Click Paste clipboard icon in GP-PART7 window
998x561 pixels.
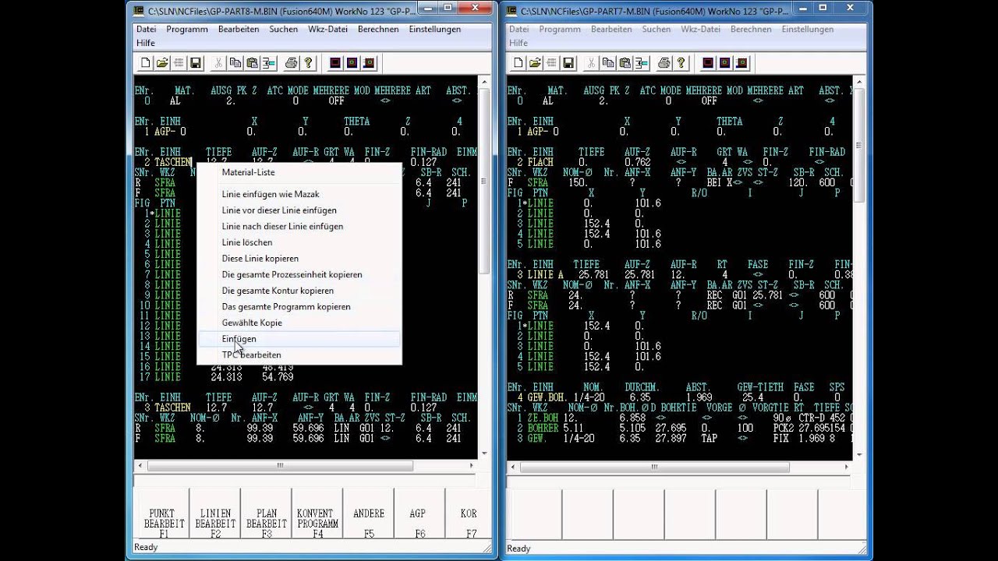point(625,63)
